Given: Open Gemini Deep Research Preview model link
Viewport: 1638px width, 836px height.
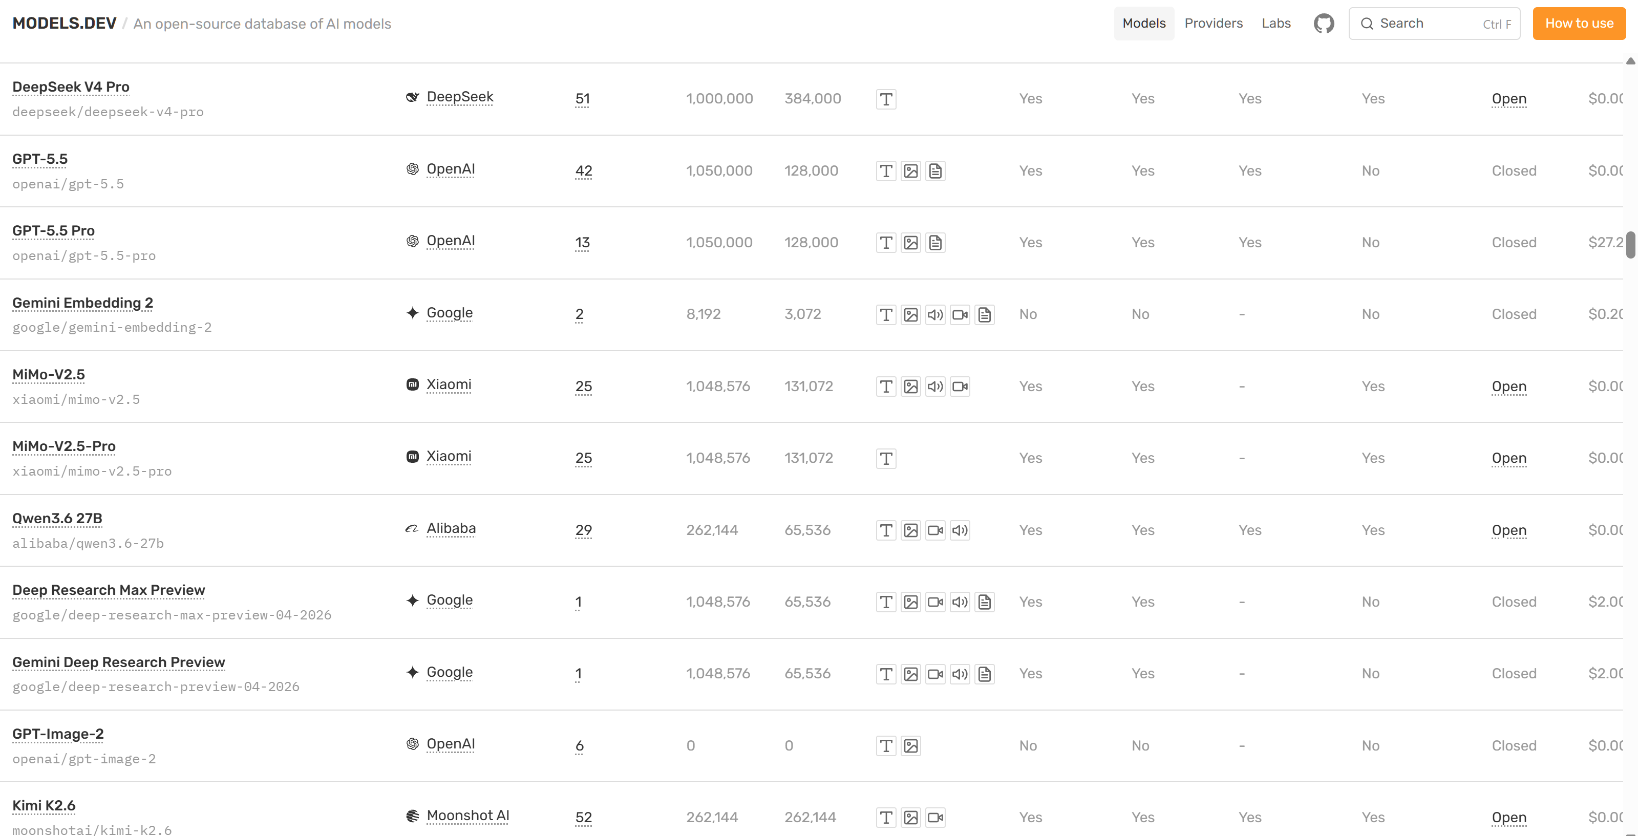Looking at the screenshot, I should click(x=118, y=662).
